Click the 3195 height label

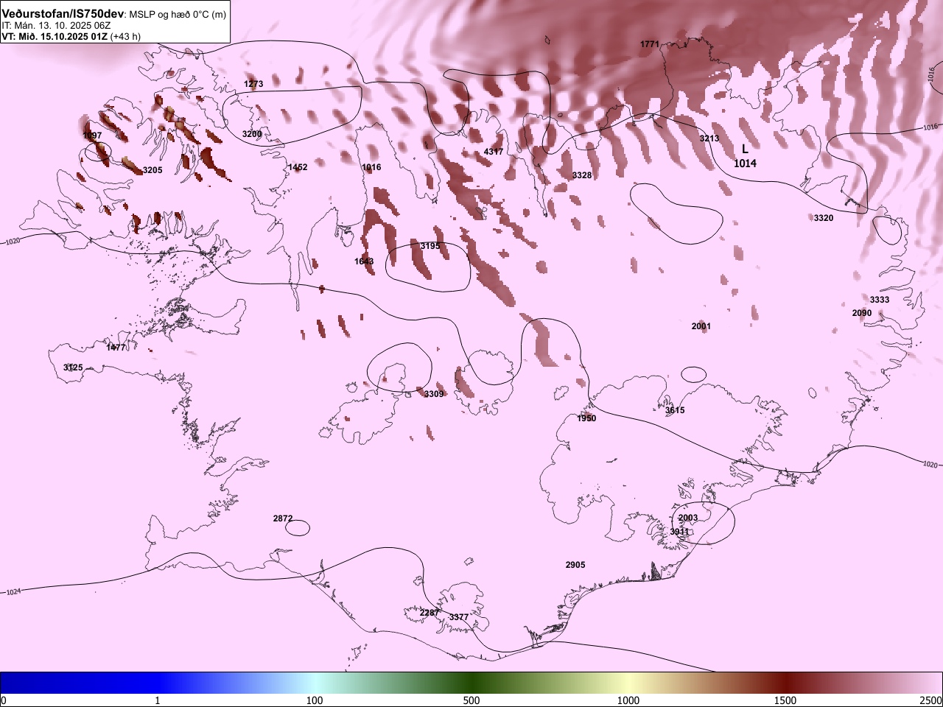pos(430,246)
